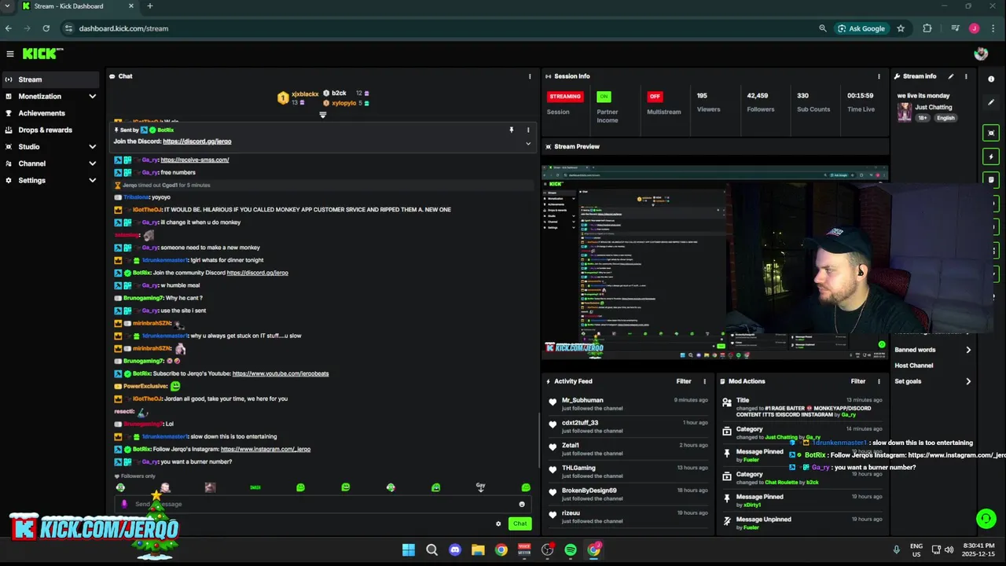Collapse the pinned Discord message
This screenshot has height=566, width=1006.
(528, 144)
